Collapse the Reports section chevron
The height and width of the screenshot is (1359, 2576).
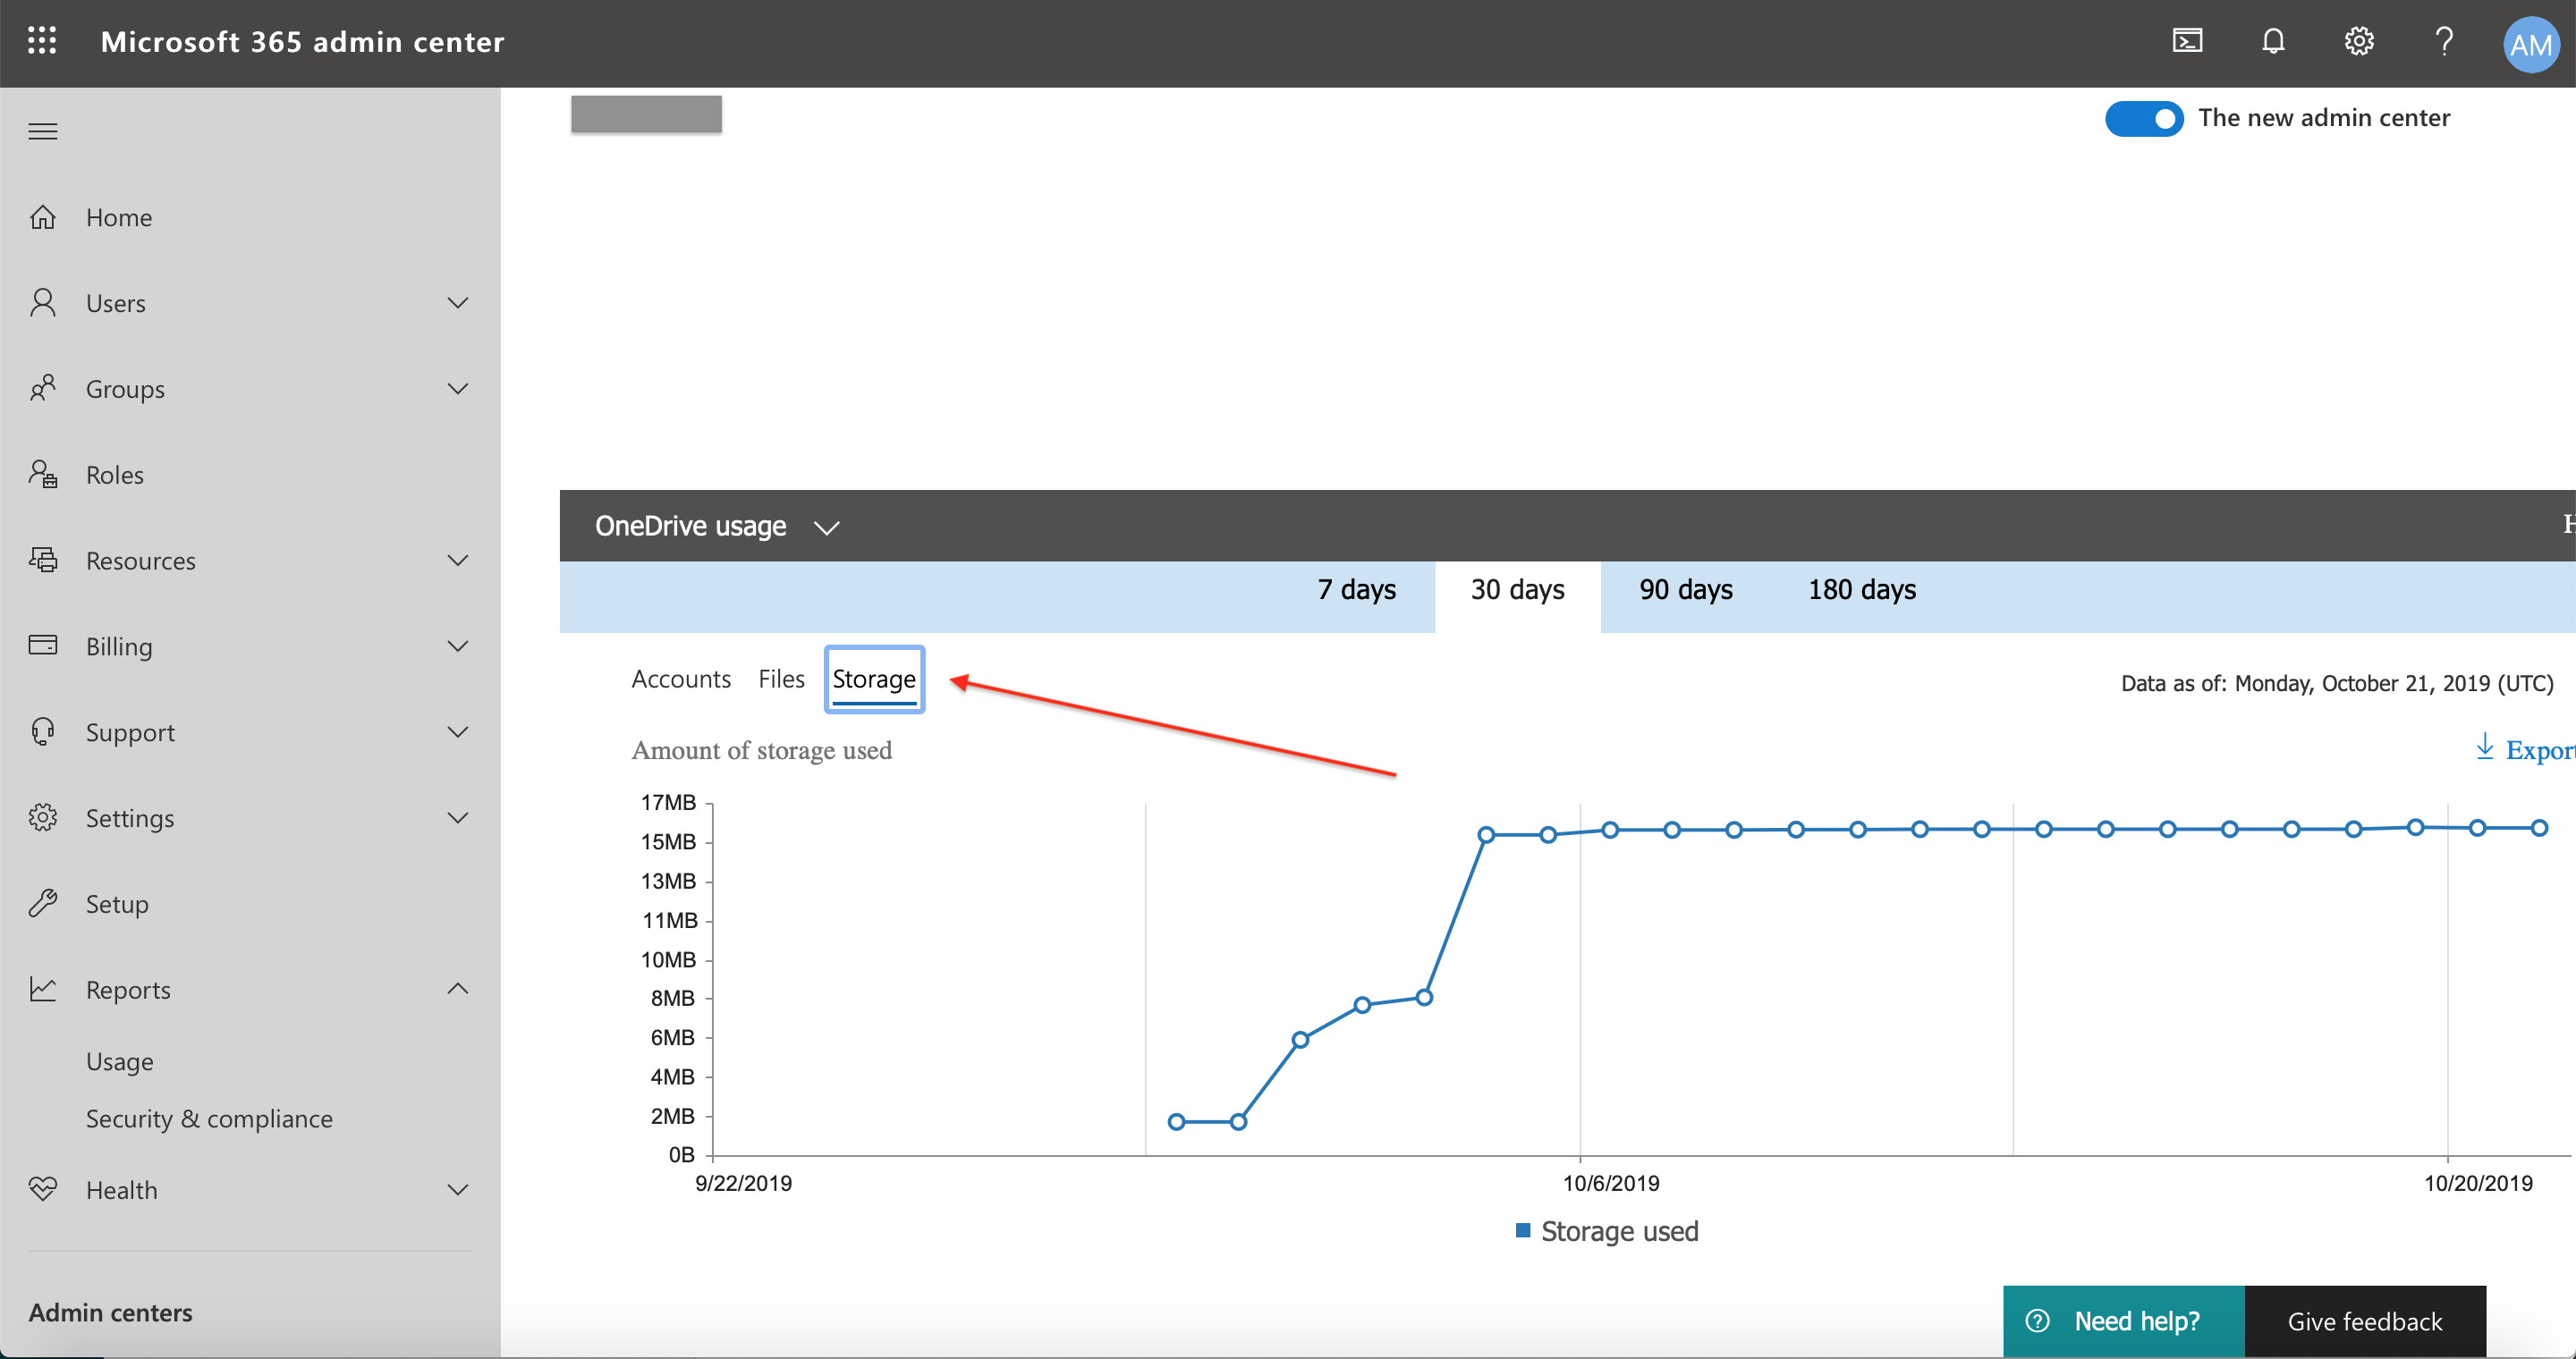(x=457, y=988)
